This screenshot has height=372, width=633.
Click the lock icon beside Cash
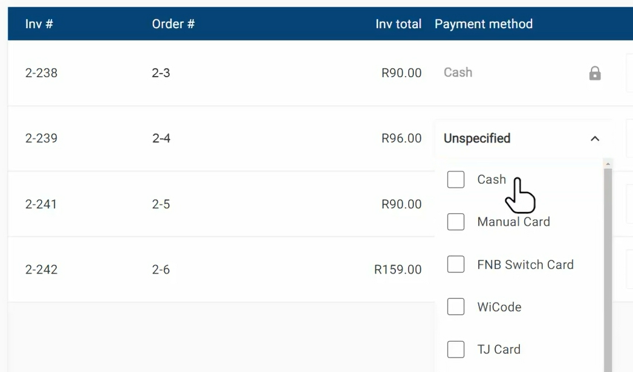pos(595,74)
